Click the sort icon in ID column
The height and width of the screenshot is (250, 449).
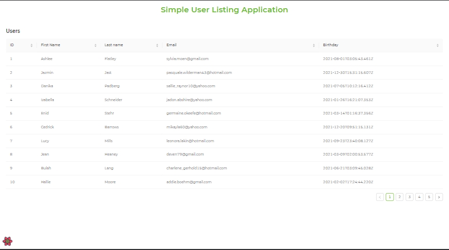(x=32, y=45)
